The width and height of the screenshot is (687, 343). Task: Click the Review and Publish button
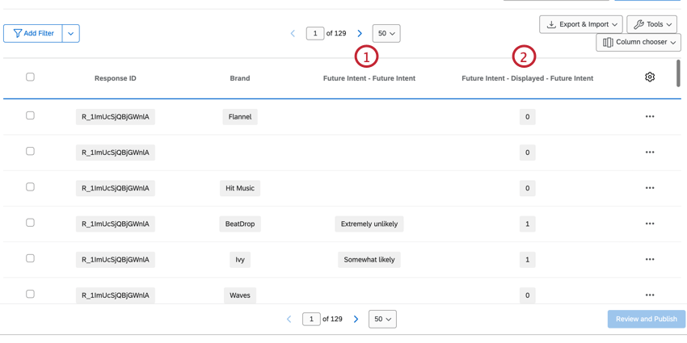pos(646,319)
